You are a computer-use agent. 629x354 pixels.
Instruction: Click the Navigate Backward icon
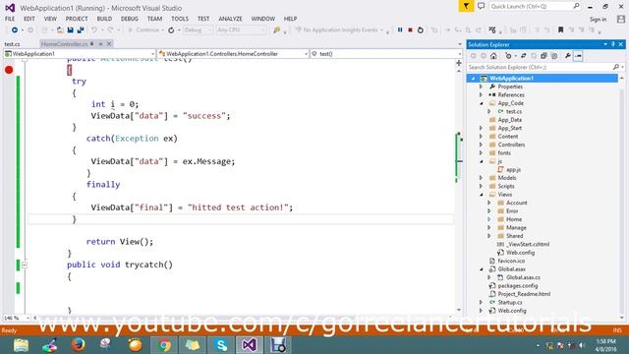point(15,29)
